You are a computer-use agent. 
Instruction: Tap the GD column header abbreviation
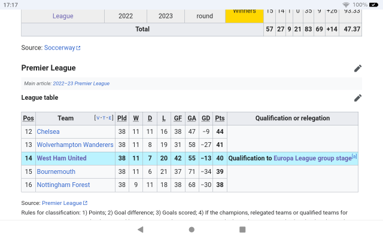pyautogui.click(x=206, y=118)
